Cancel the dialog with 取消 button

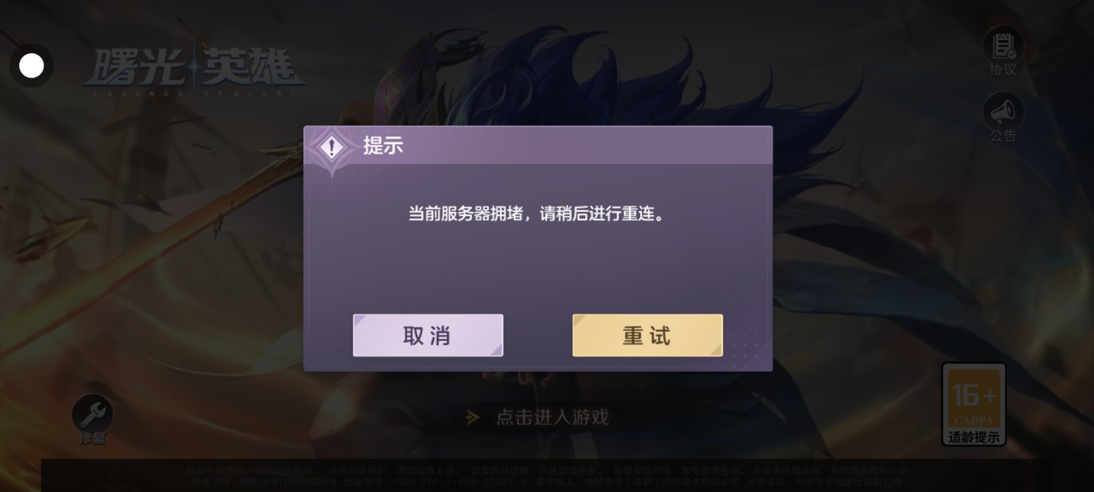pos(428,336)
